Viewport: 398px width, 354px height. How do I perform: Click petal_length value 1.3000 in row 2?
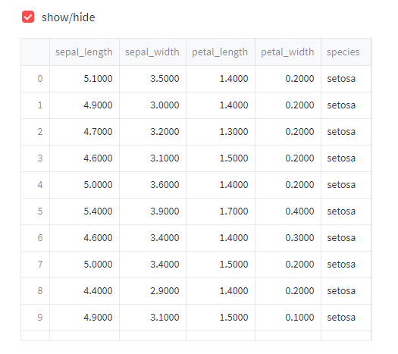pyautogui.click(x=233, y=132)
